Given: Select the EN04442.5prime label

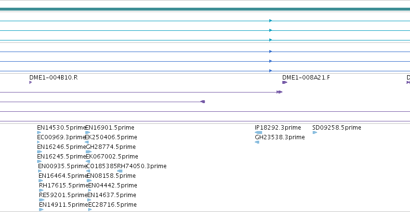Looking at the screenshot, I should pos(113,185).
